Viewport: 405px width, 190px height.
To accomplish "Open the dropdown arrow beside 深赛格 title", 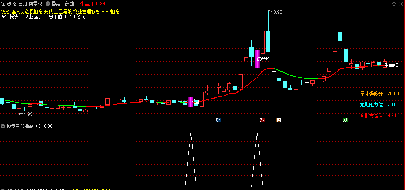I will (48, 4).
